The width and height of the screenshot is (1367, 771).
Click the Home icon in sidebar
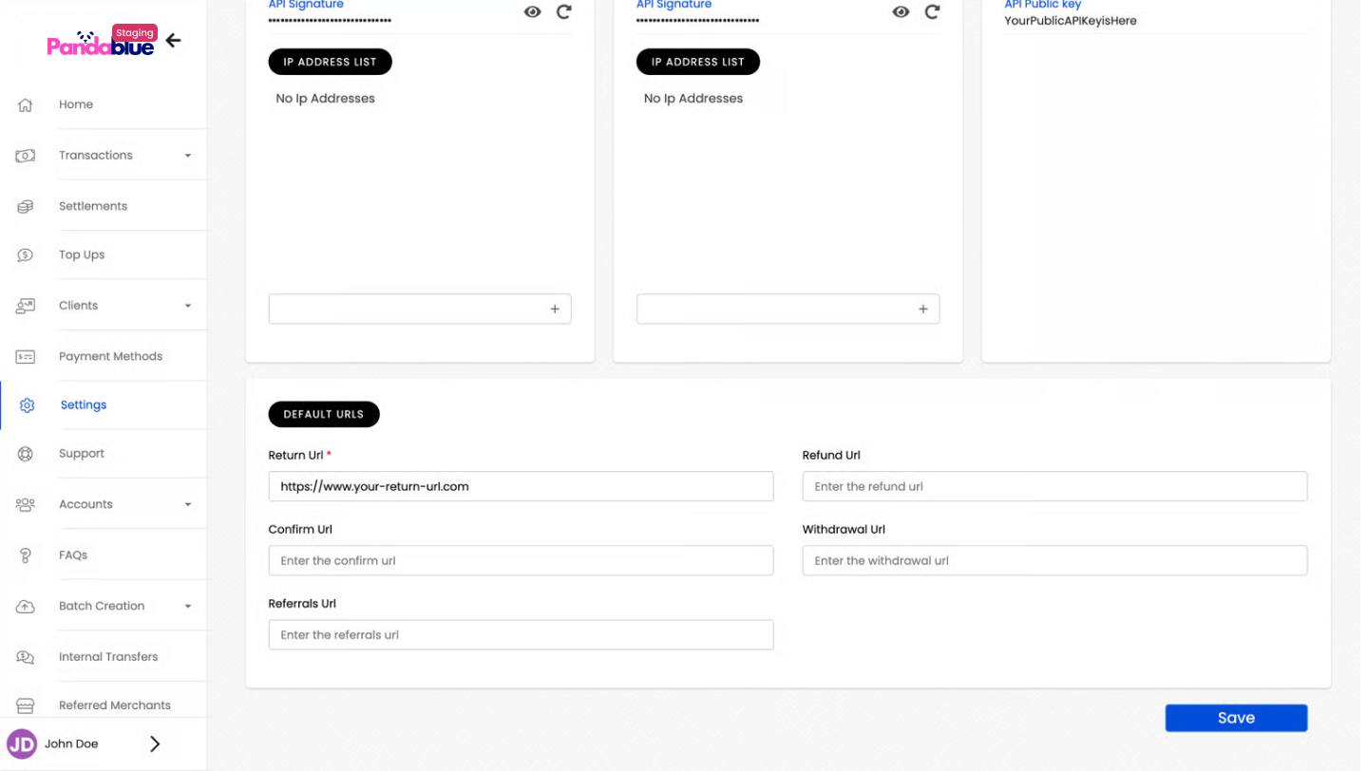point(26,104)
